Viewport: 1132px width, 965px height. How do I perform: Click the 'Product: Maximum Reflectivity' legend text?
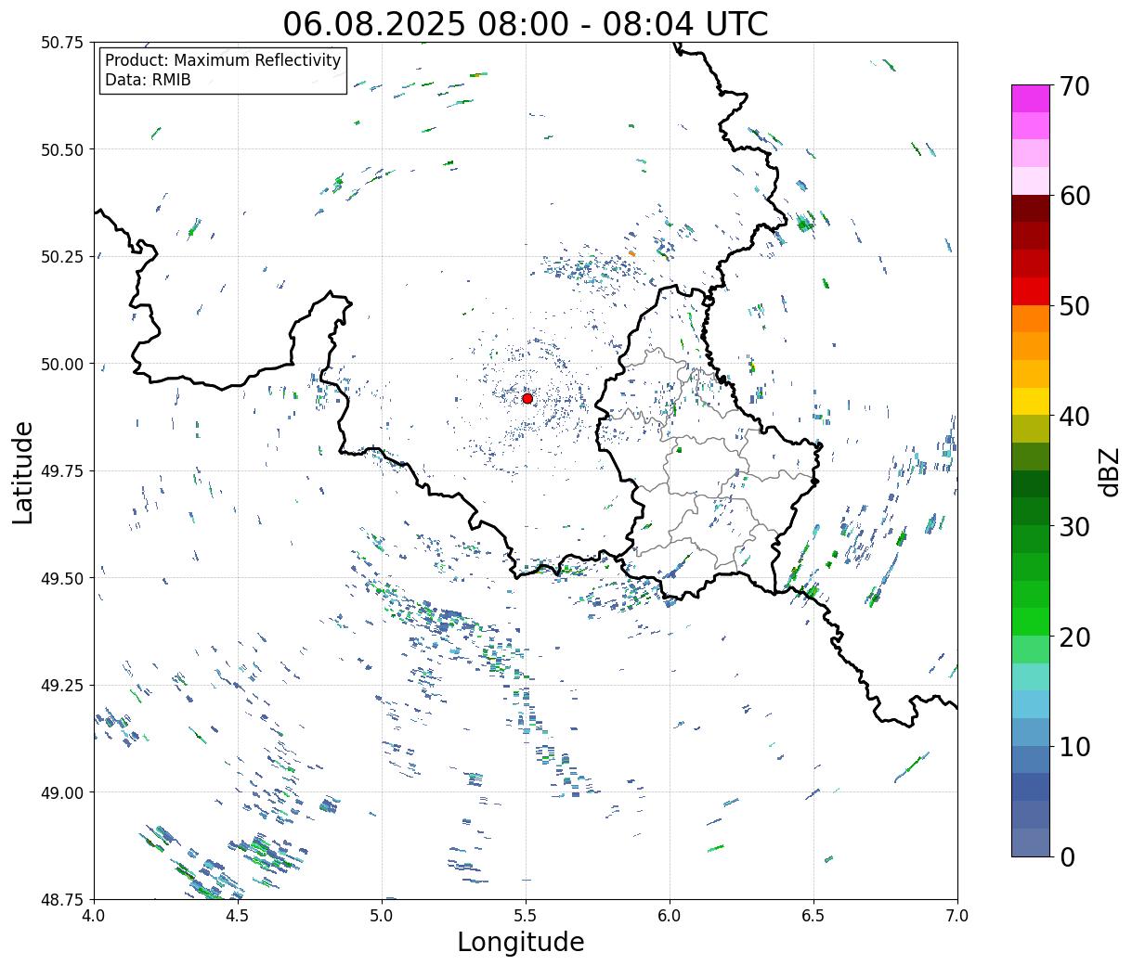coord(223,60)
